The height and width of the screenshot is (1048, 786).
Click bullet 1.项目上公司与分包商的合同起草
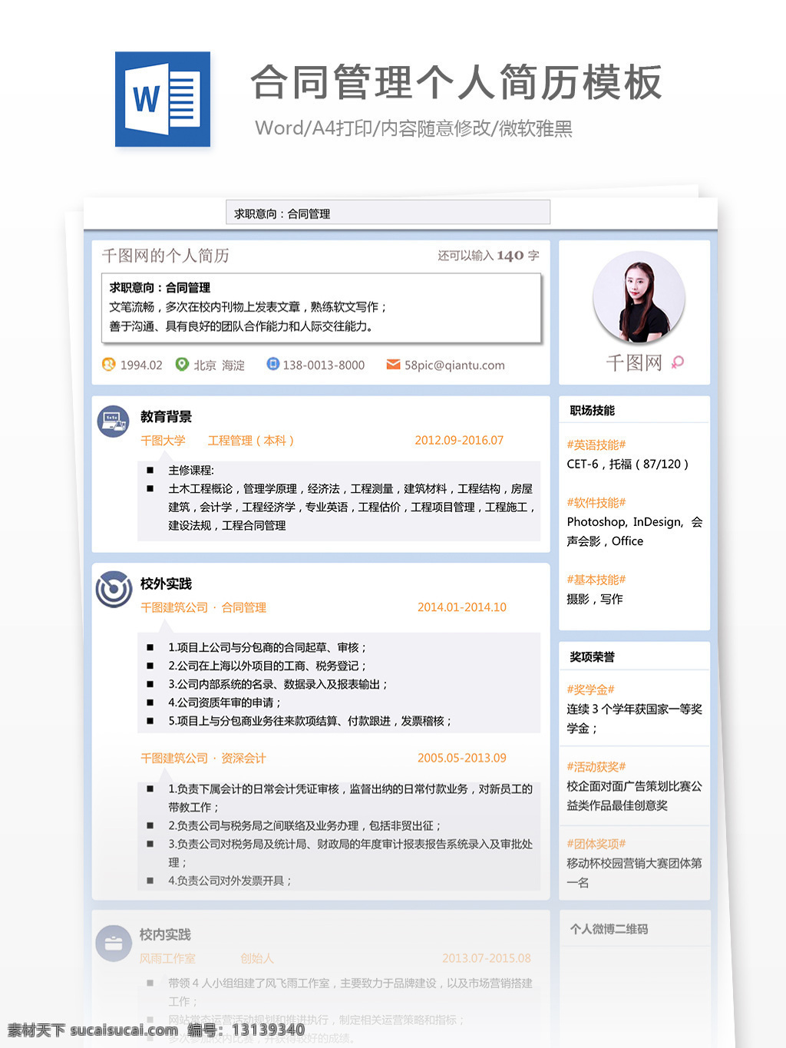point(268,647)
